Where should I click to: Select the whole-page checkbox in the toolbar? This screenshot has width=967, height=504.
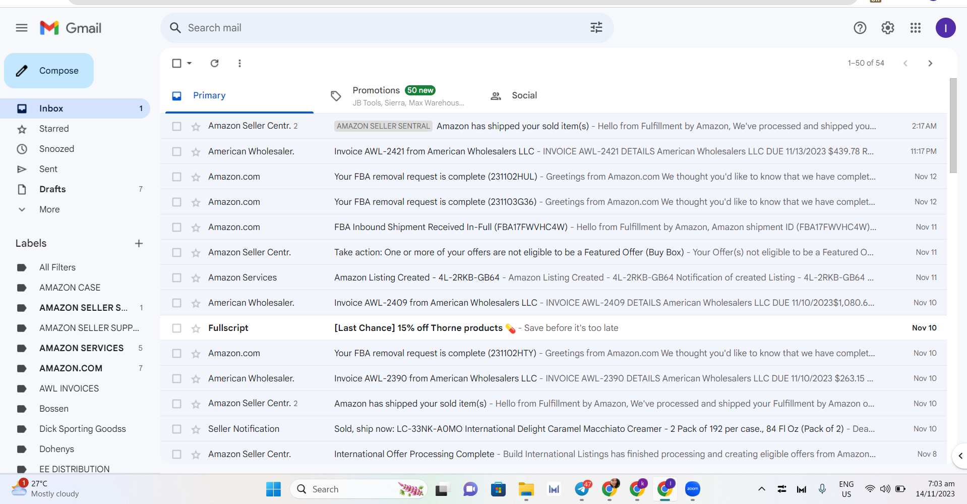pos(176,63)
